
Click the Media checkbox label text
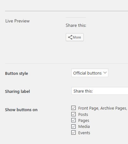(x=84, y=127)
